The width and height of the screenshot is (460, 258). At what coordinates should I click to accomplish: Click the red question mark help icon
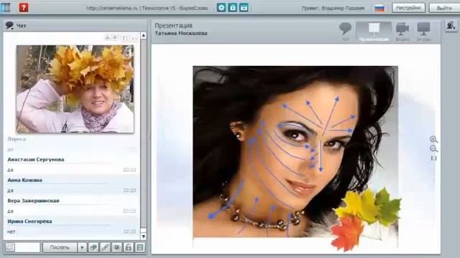click(24, 7)
